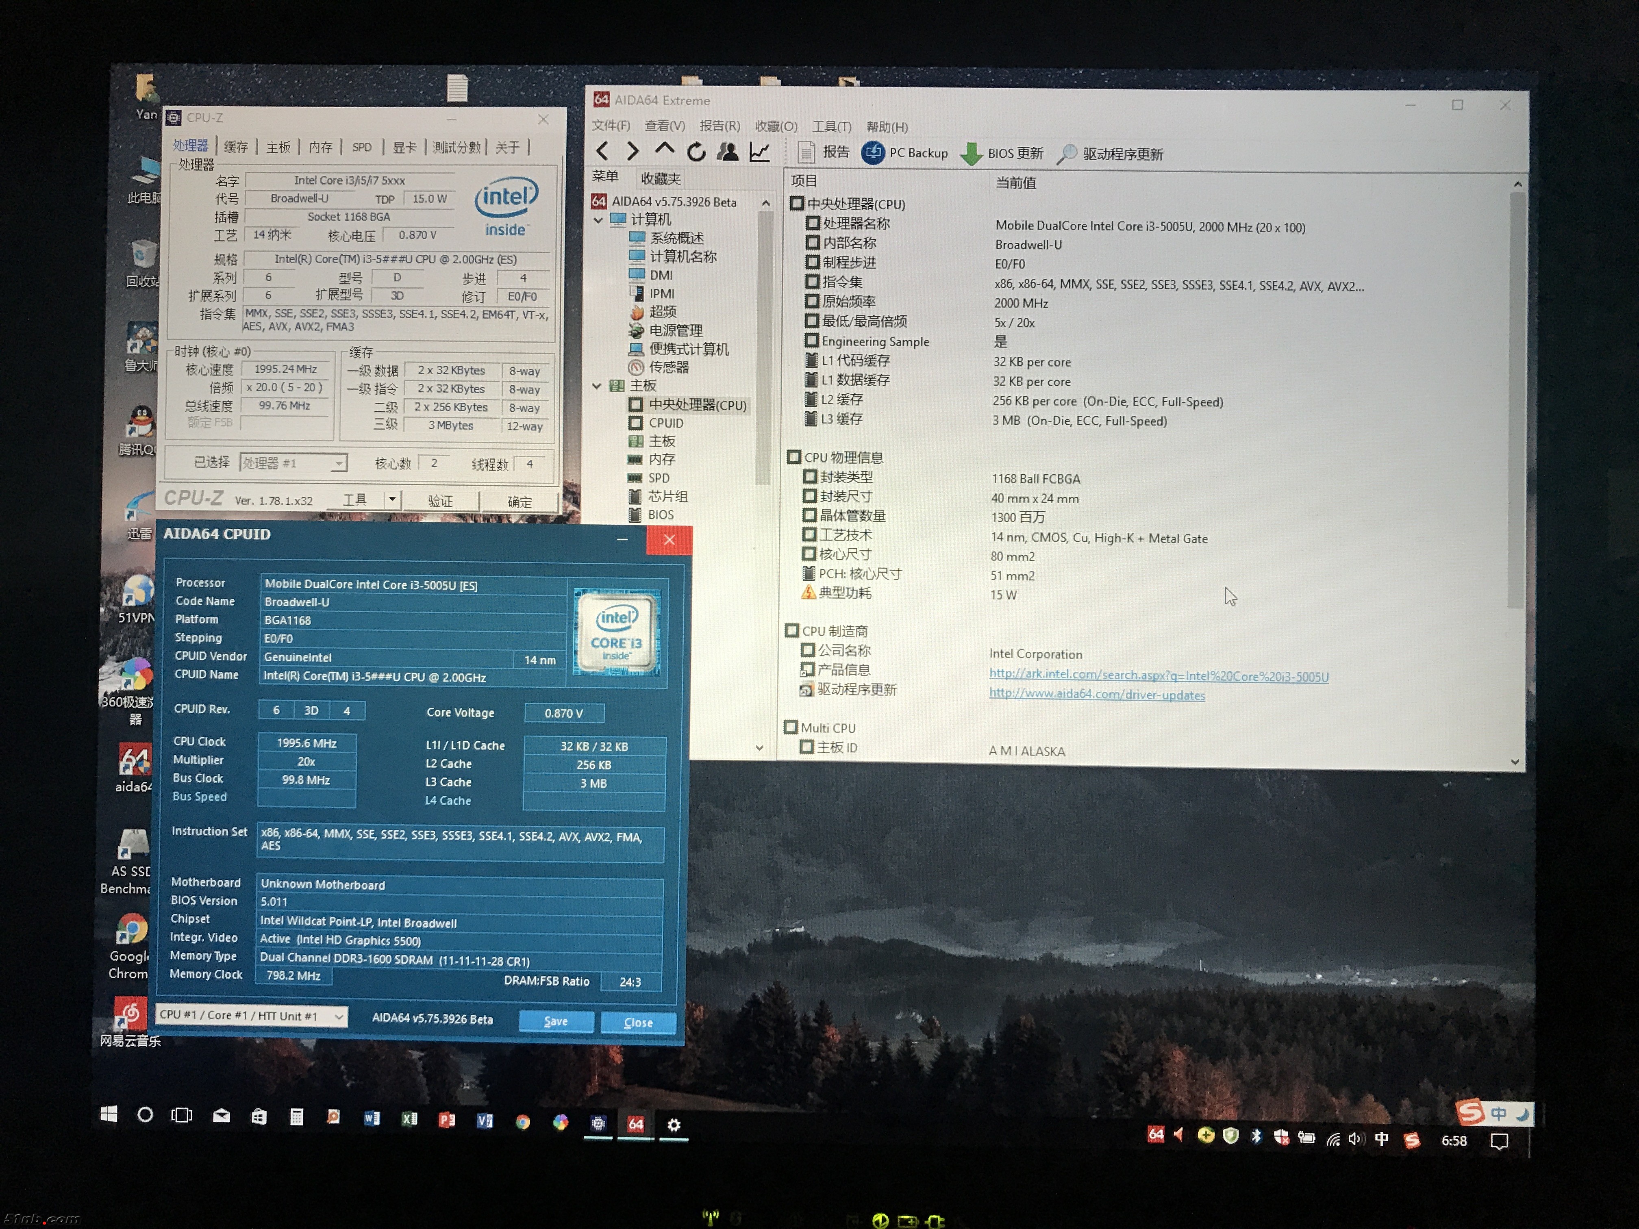Open 报告(R) menu in AIDA64

pyautogui.click(x=720, y=126)
